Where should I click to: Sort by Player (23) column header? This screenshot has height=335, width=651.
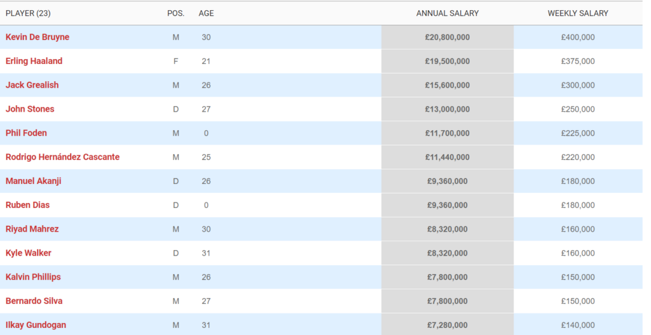(x=28, y=13)
